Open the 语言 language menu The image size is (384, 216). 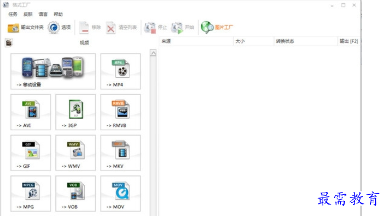click(43, 14)
